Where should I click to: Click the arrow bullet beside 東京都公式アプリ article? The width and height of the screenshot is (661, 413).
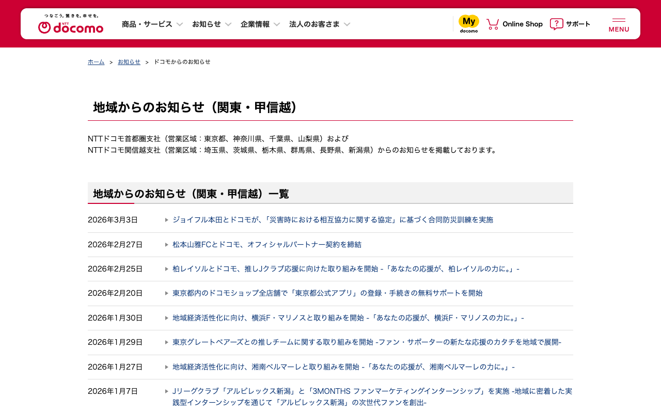[x=167, y=293]
